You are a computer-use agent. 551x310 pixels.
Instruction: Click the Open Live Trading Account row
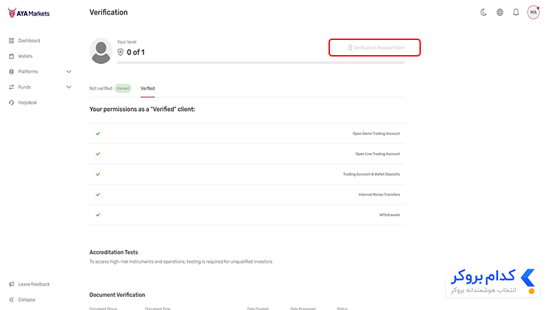pos(247,154)
